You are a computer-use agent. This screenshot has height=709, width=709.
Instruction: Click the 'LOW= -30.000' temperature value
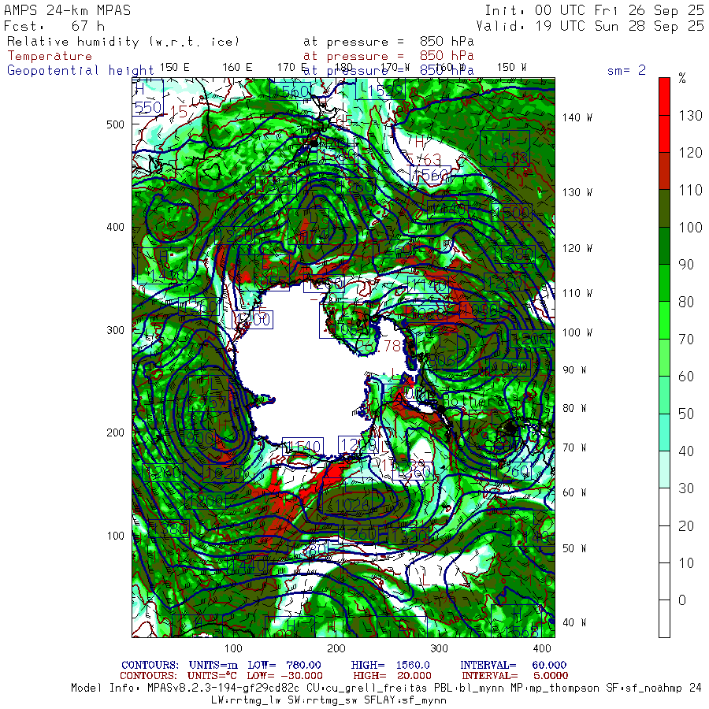[x=284, y=676]
